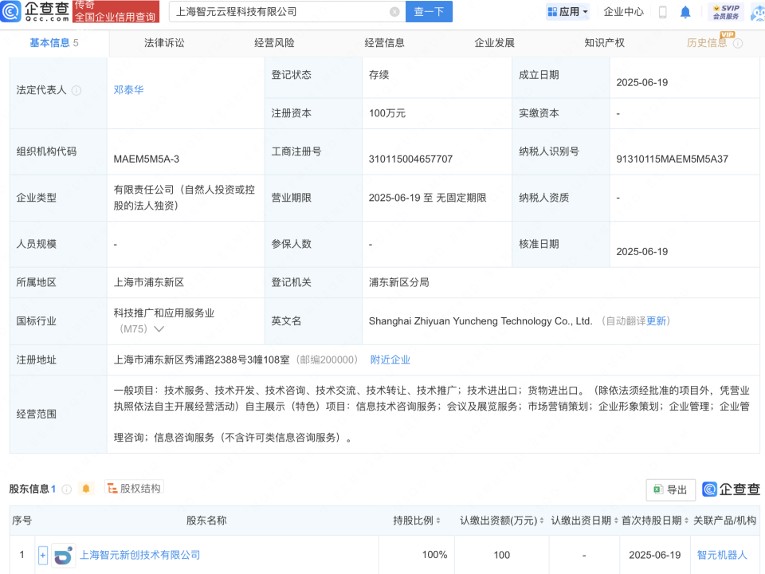Image resolution: width=765 pixels, height=574 pixels.
Task: Click the 登记机关 value 浦东新区分局
Action: click(x=398, y=282)
